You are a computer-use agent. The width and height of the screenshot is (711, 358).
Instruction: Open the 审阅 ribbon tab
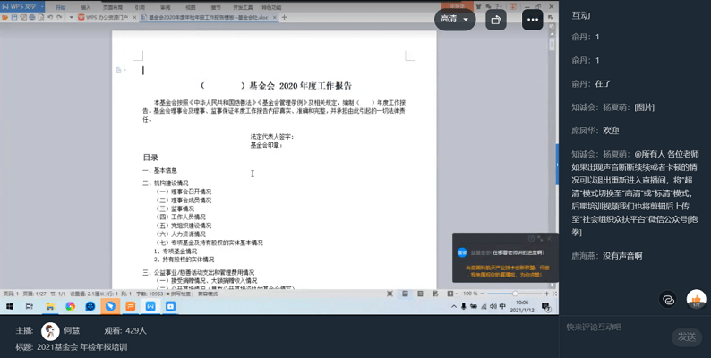pos(165,7)
